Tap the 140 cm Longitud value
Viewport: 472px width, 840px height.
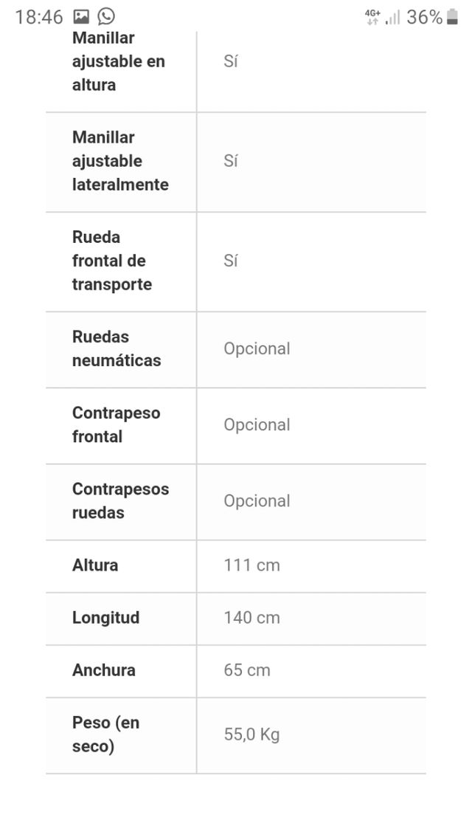coord(251,618)
